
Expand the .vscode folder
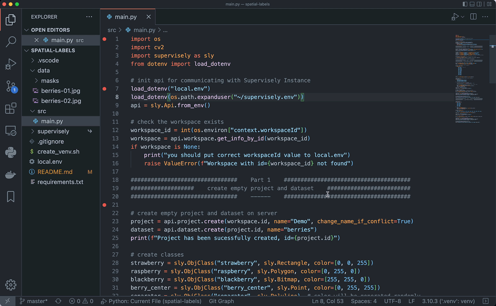[61, 60]
